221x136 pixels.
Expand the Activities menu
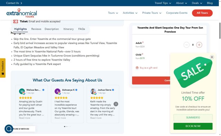[130, 13]
